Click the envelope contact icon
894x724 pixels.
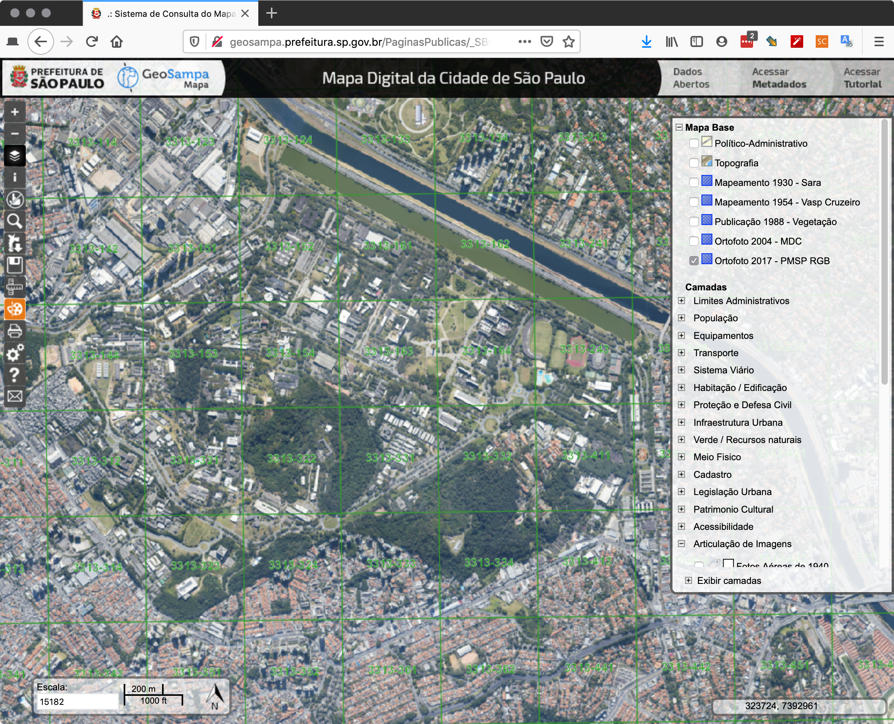(x=14, y=396)
